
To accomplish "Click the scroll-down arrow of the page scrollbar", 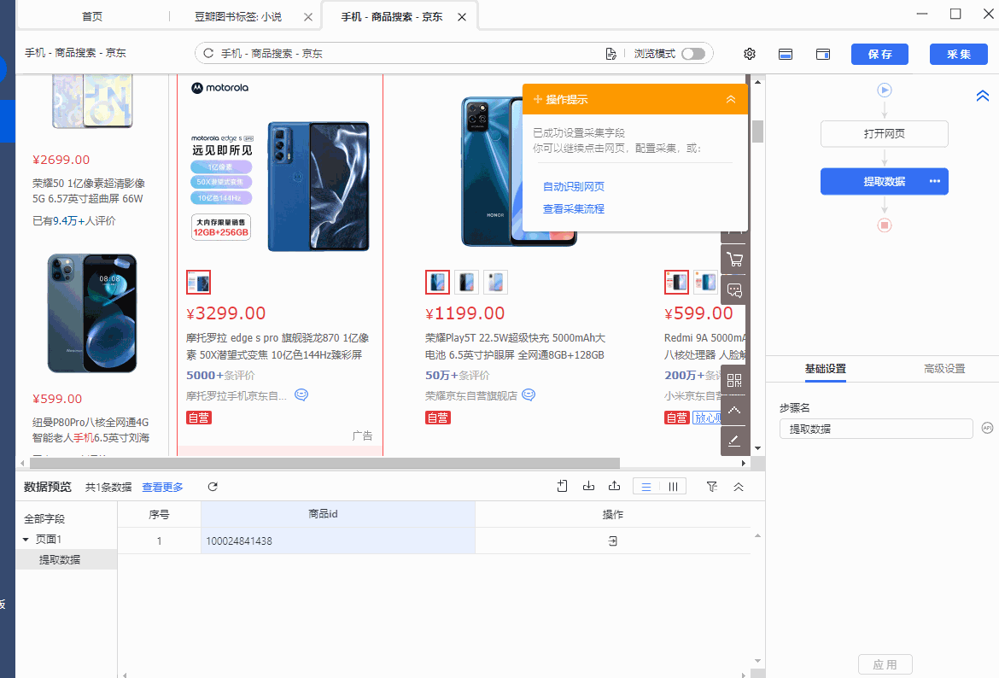I will [x=757, y=448].
